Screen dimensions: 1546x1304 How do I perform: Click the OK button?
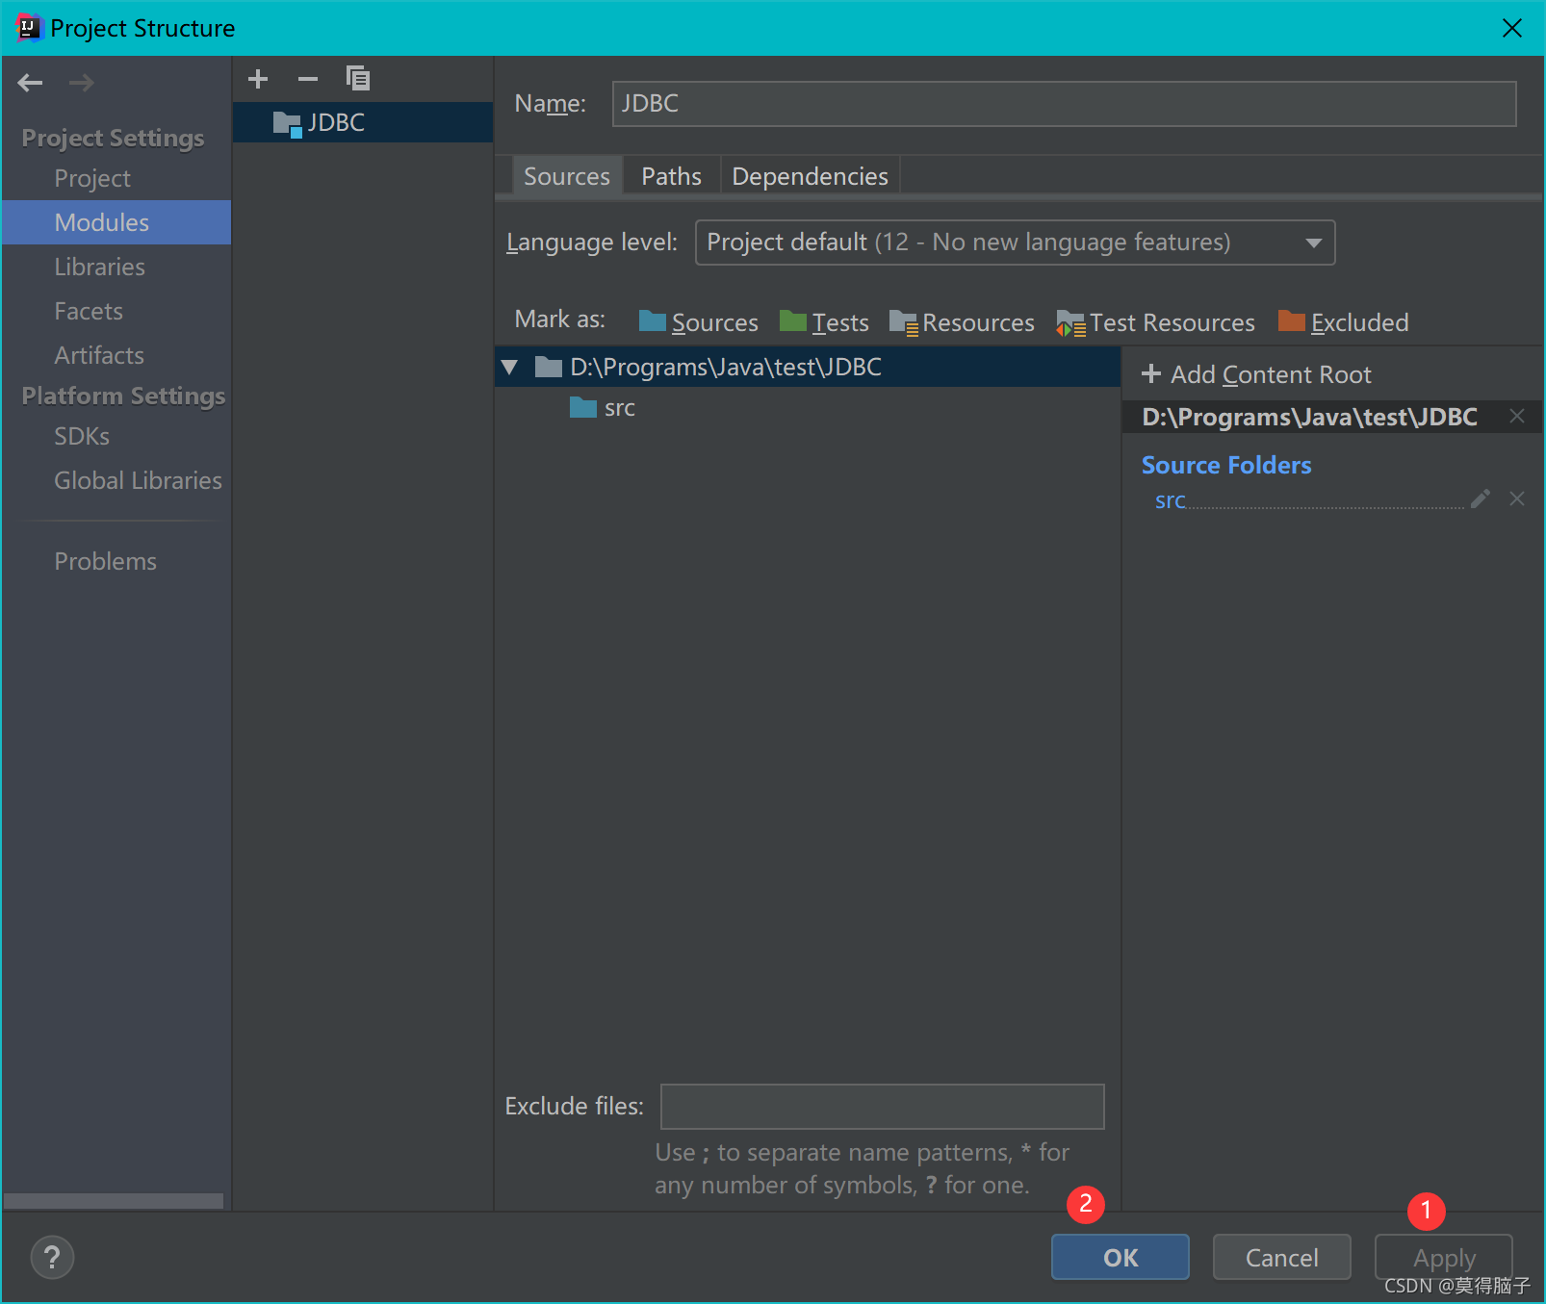[x=1121, y=1257]
